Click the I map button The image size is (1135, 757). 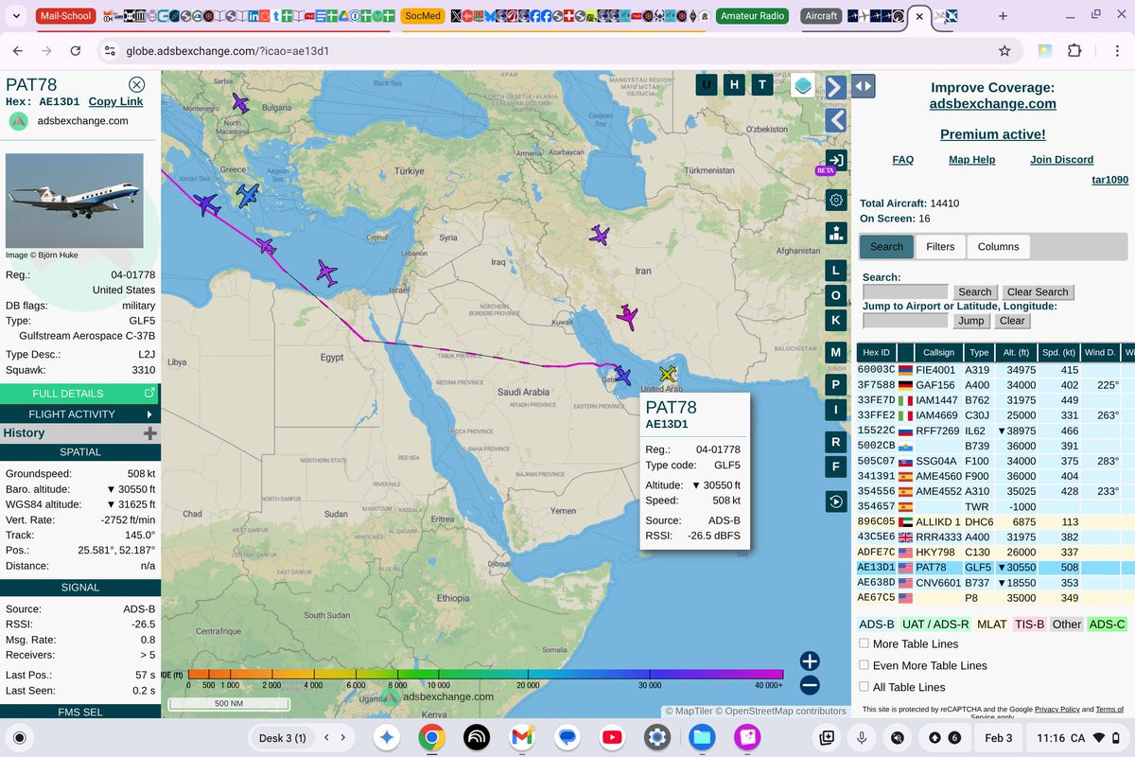point(835,410)
